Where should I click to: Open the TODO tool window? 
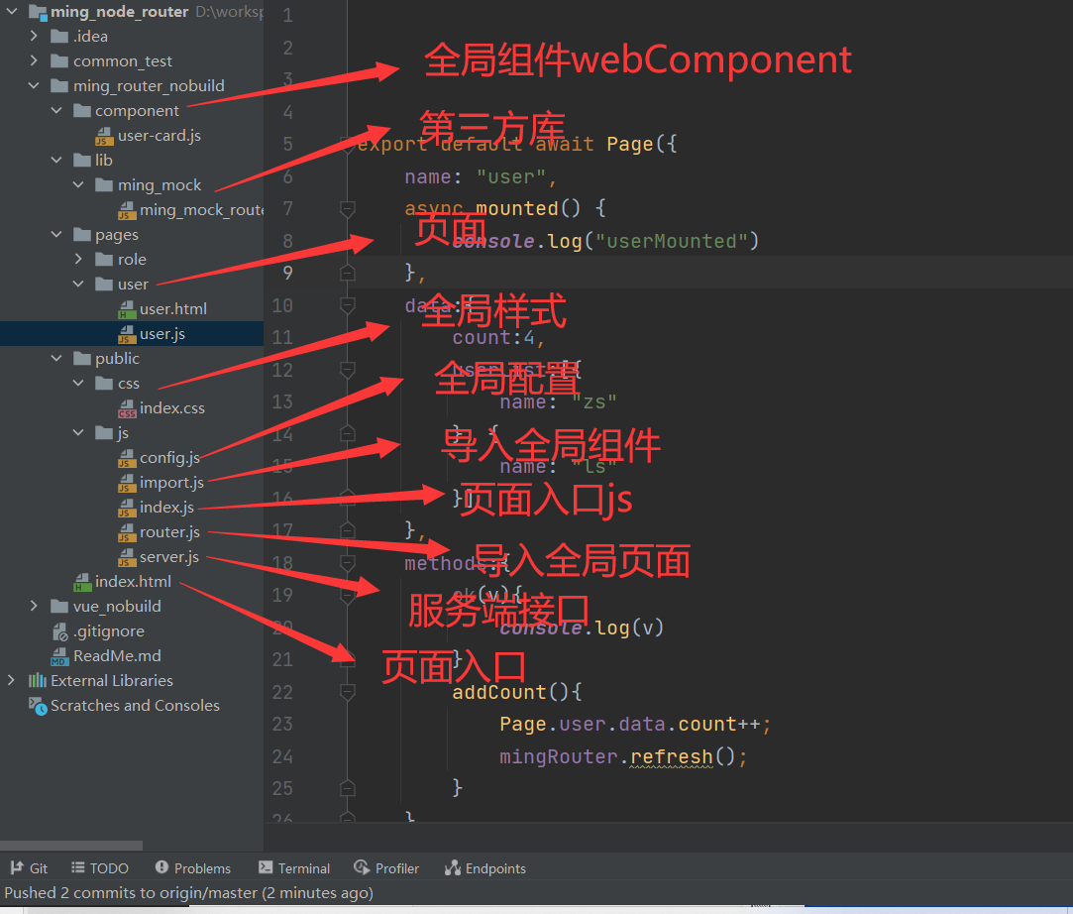click(x=100, y=868)
